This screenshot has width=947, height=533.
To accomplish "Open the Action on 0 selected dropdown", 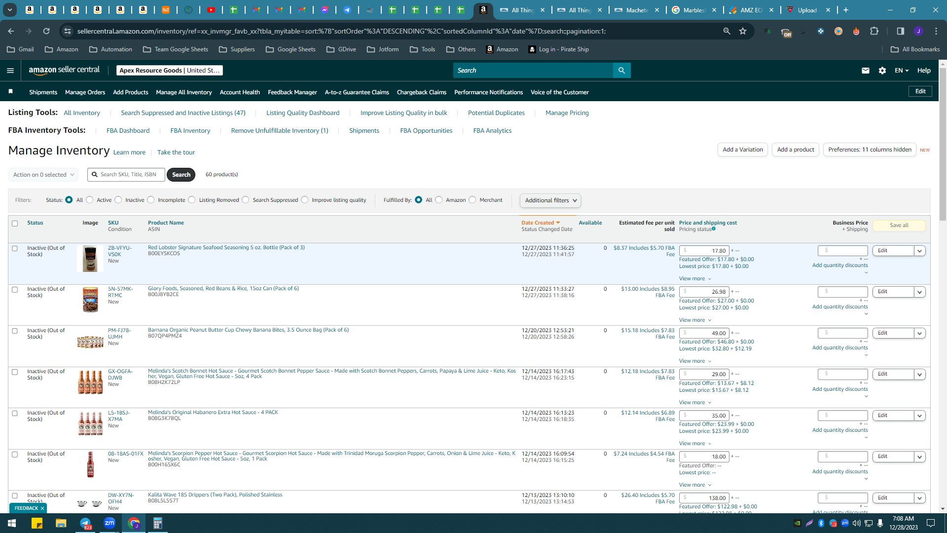I will (43, 175).
